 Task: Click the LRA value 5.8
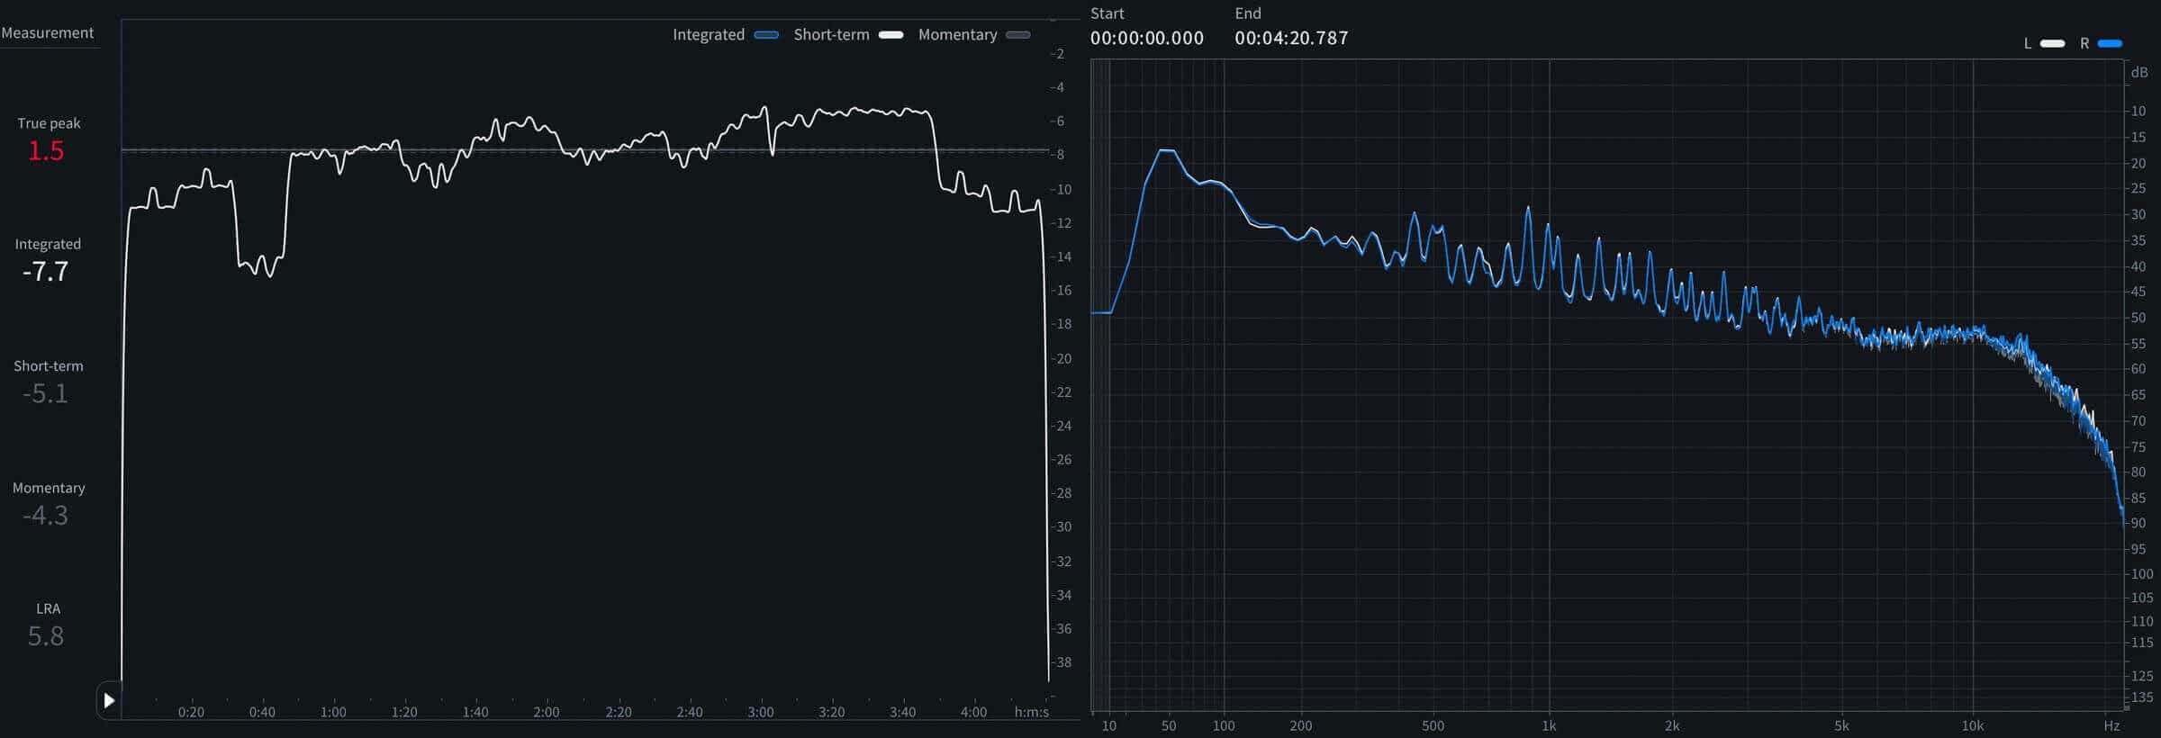[46, 636]
